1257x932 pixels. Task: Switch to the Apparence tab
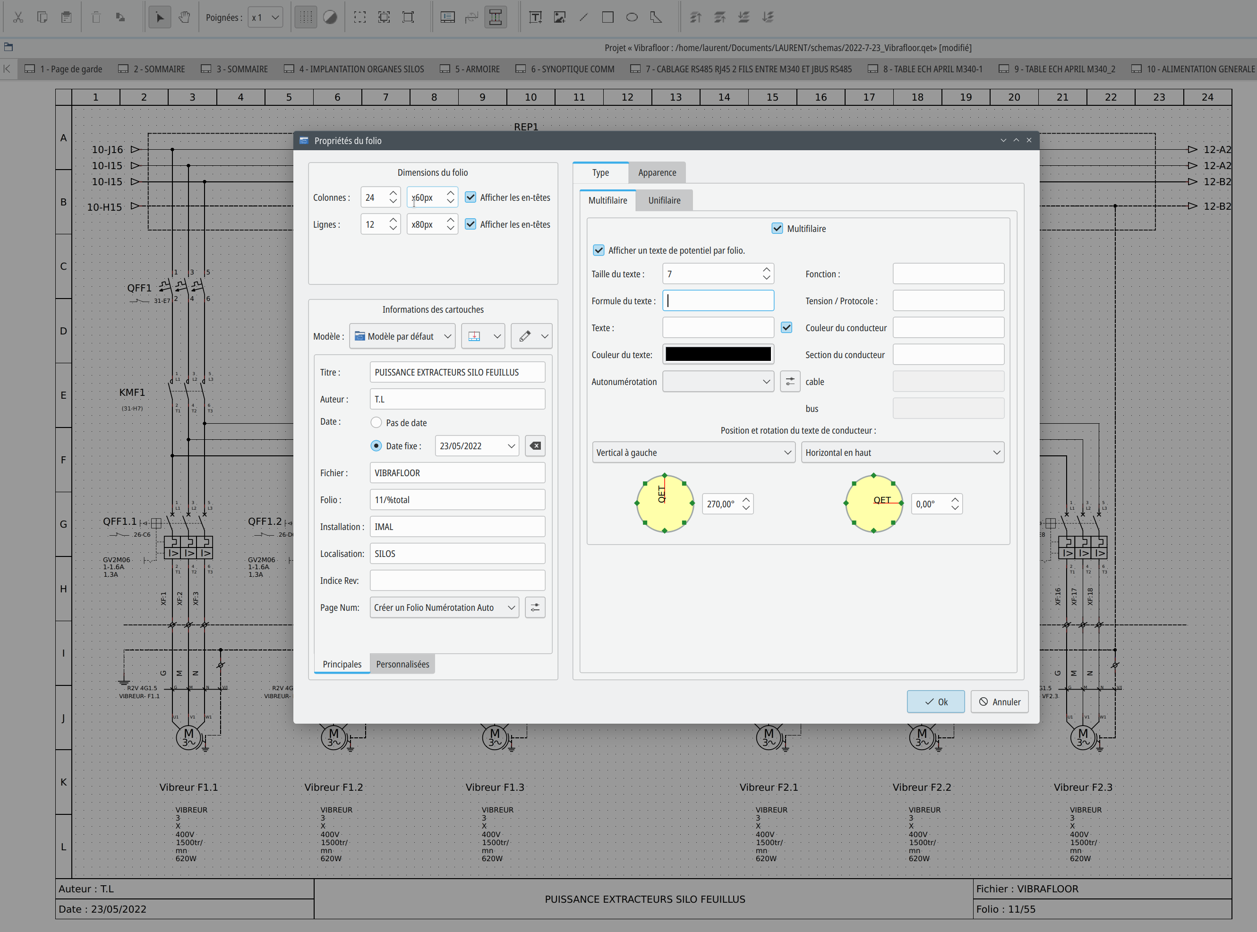click(x=657, y=172)
